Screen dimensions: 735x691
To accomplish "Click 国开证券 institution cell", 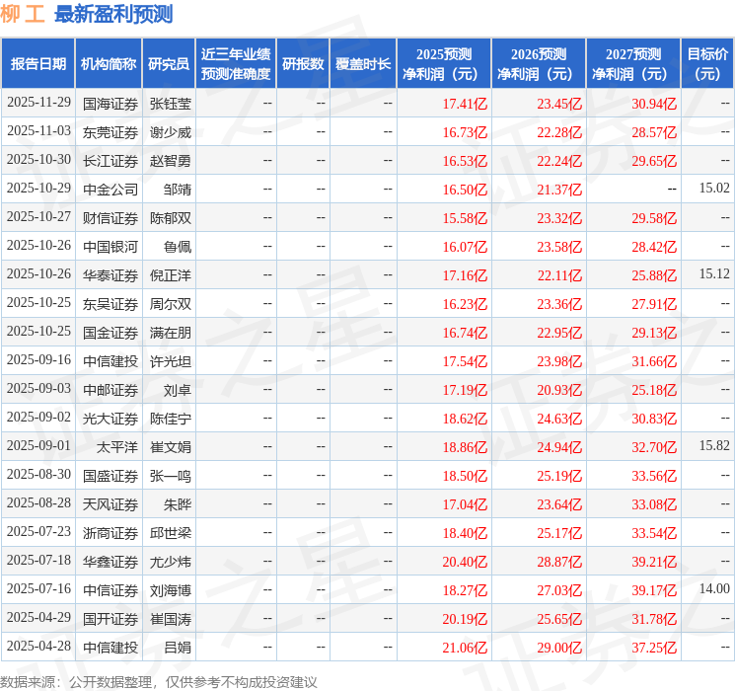I will point(110,619).
